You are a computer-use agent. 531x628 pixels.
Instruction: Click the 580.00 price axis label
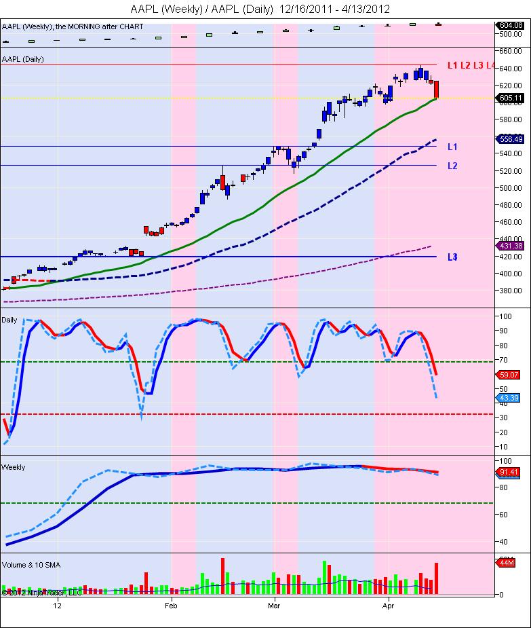[x=511, y=119]
